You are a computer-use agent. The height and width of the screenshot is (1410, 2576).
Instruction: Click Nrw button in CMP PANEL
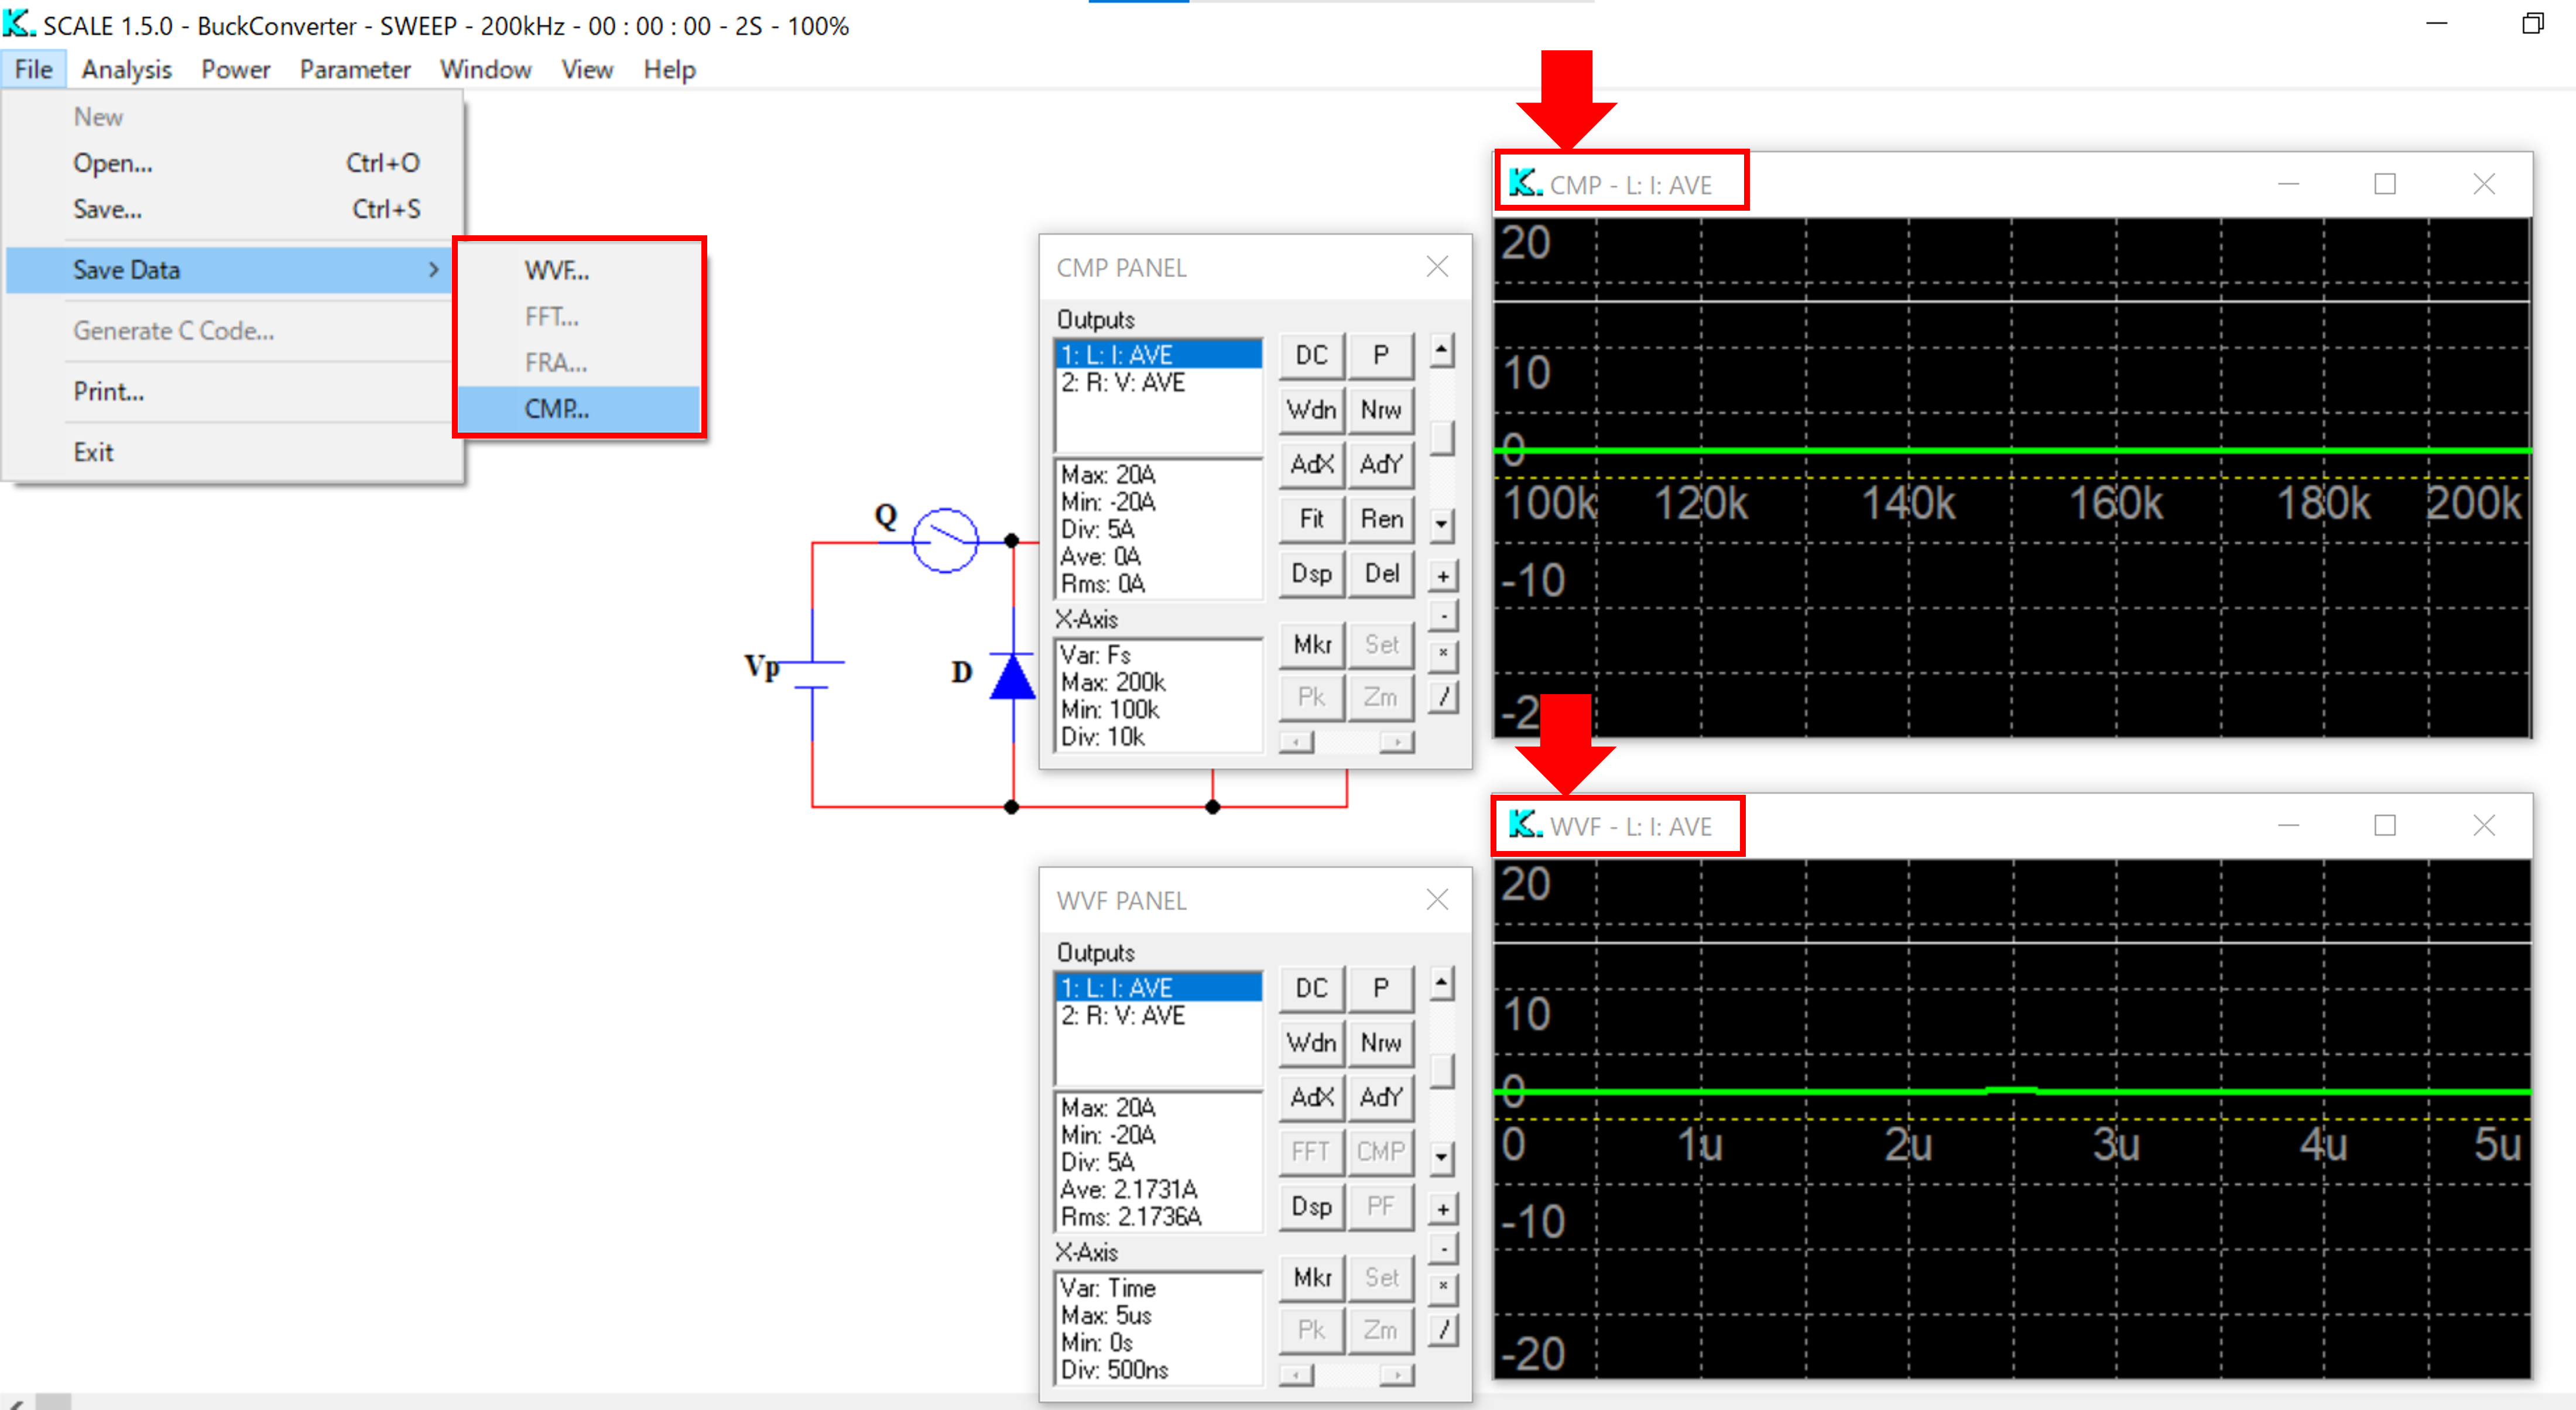1381,410
